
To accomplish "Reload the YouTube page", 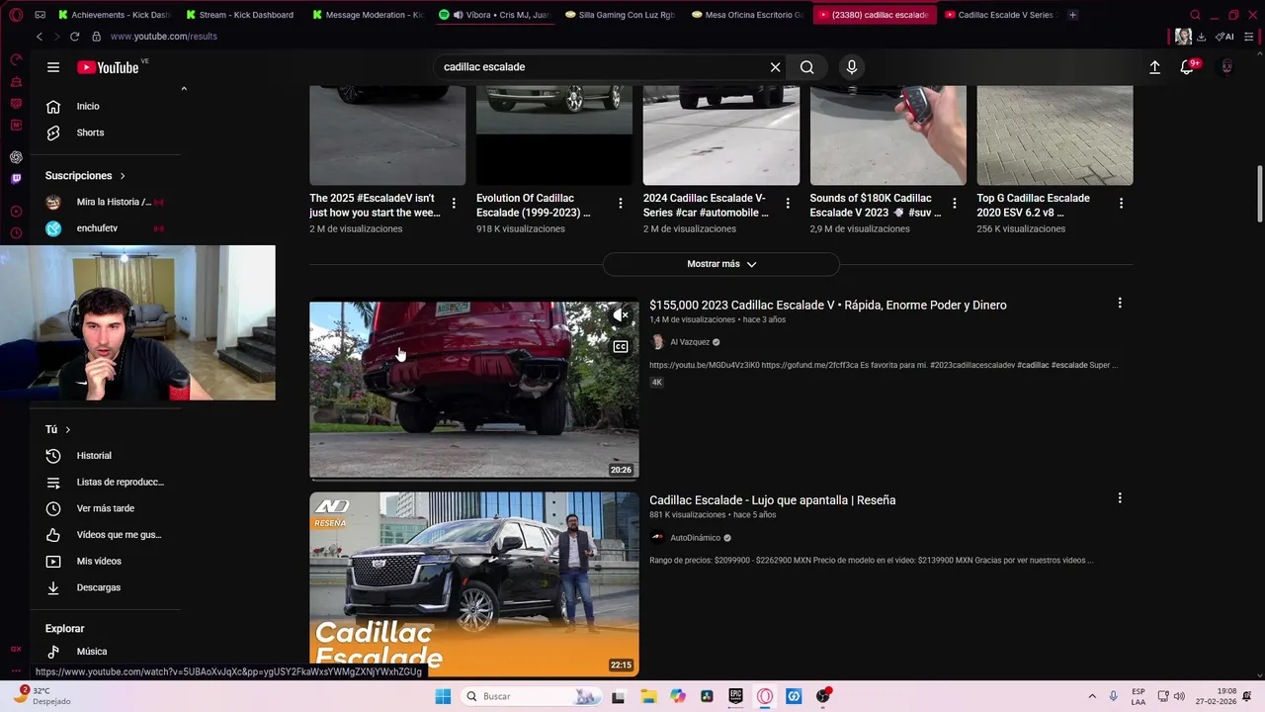I will [74, 37].
